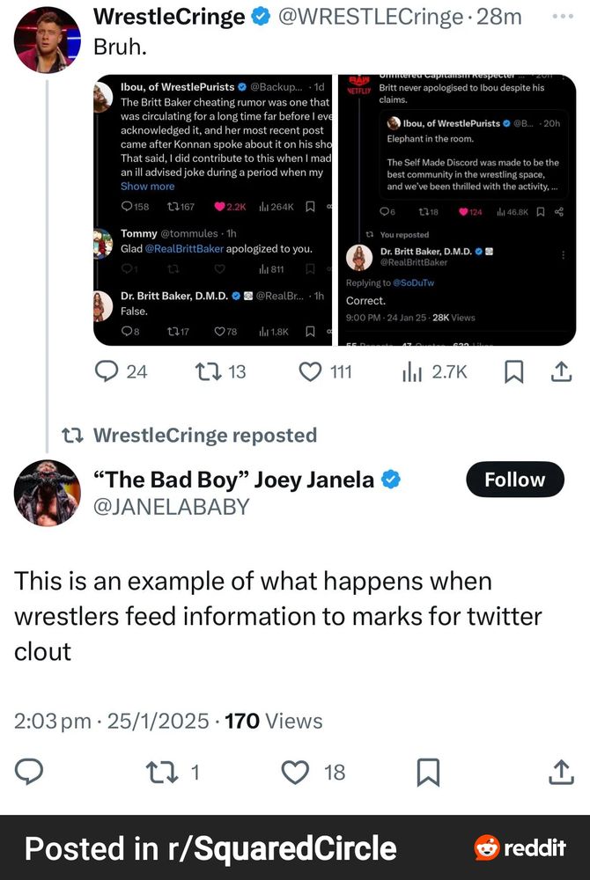Like the WrestleCringe tweet with 111 likes
Screen dimensions: 590x880
311,372
